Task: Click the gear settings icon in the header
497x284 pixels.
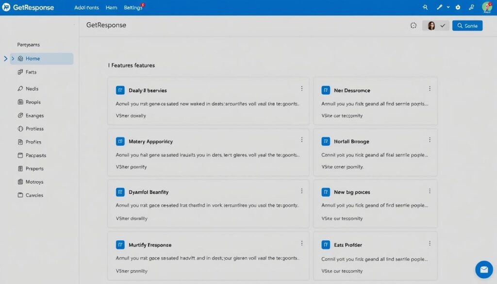Action: (458, 7)
